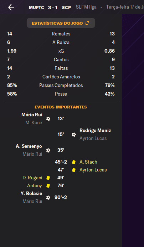This screenshot has height=247, width=144.
Task: Click Antony's yellow card icon at 76'
Action: [48, 185]
